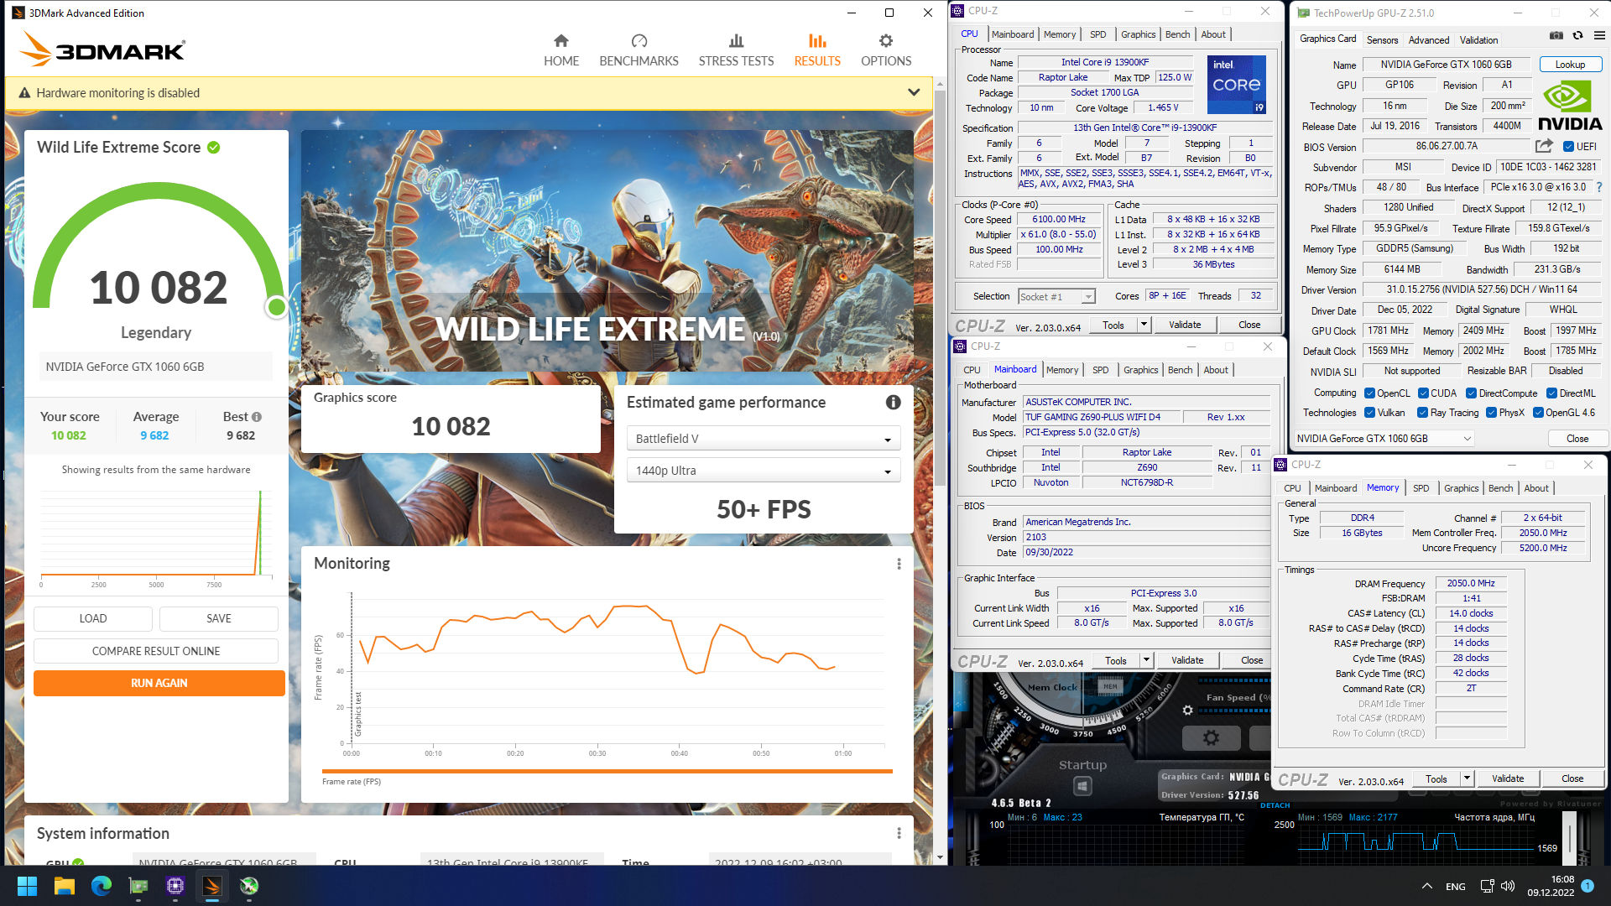Launch Microsoft Edge from the taskbar
Screen dimensions: 1611x906
(102, 886)
